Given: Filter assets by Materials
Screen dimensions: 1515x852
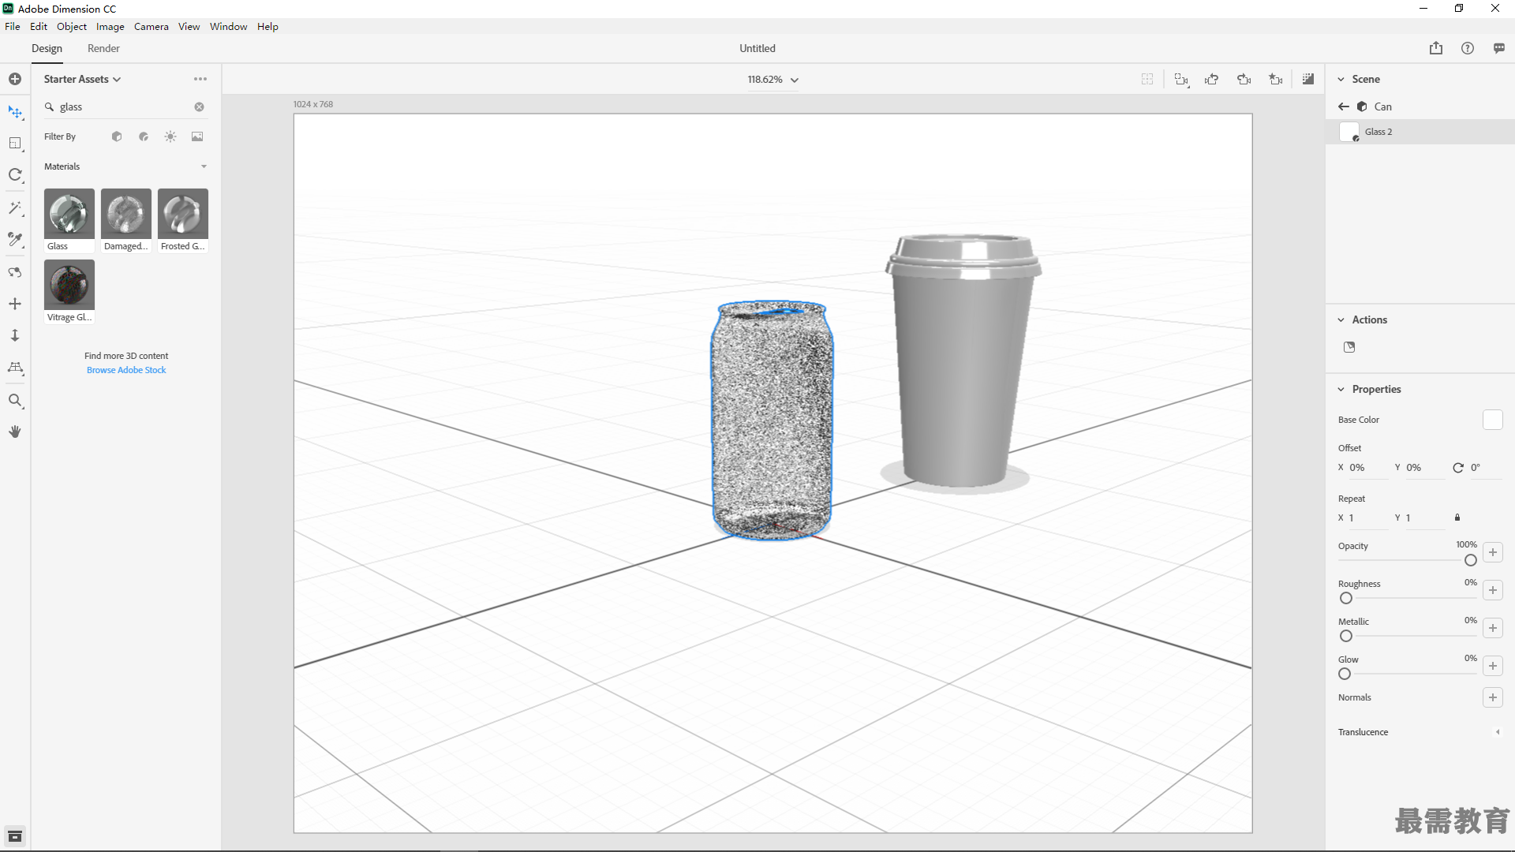Looking at the screenshot, I should point(144,136).
